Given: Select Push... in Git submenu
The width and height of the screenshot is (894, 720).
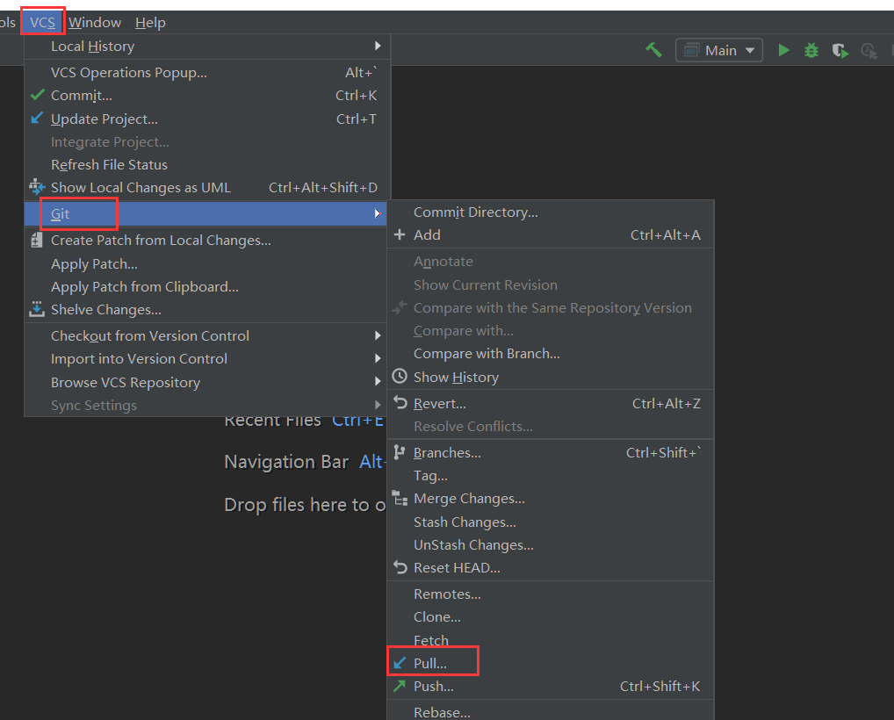Looking at the screenshot, I should [x=551, y=687].
